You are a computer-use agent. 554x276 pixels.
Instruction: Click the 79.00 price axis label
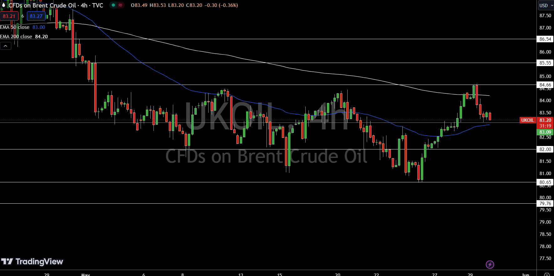[x=545, y=222]
